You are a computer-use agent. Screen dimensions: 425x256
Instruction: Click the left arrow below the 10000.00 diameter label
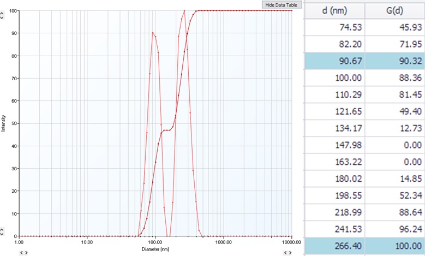coord(285,253)
